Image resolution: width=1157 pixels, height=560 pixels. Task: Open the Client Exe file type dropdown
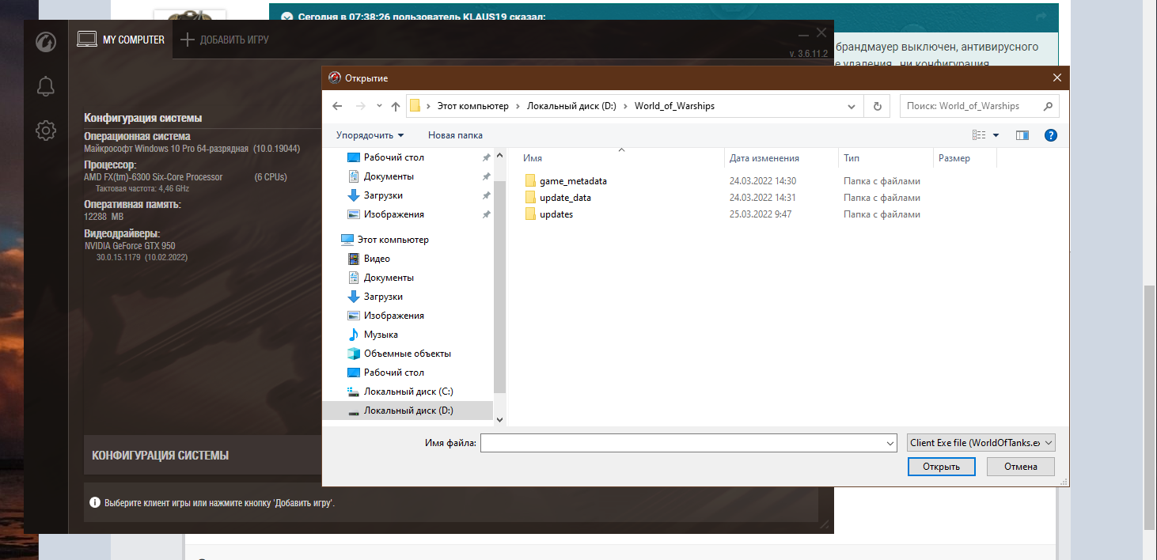981,443
